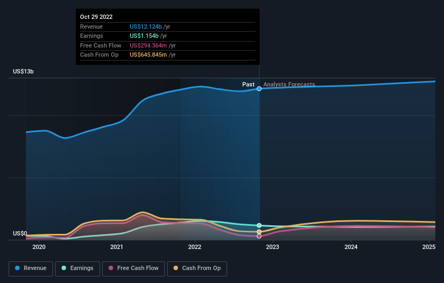This screenshot has width=444, height=283.
Task: Click the US$13b y-axis label
Action: click(x=23, y=71)
